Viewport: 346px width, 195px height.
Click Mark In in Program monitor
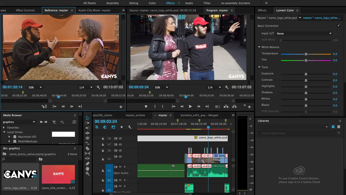pos(155,106)
